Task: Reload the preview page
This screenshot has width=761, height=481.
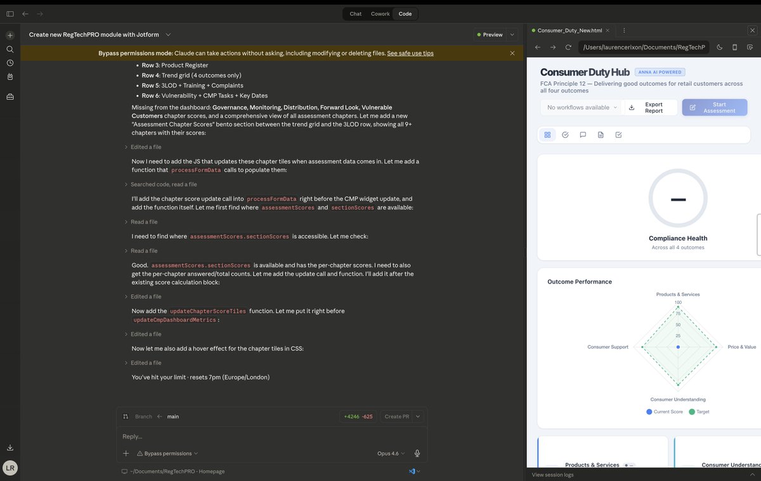Action: [568, 47]
